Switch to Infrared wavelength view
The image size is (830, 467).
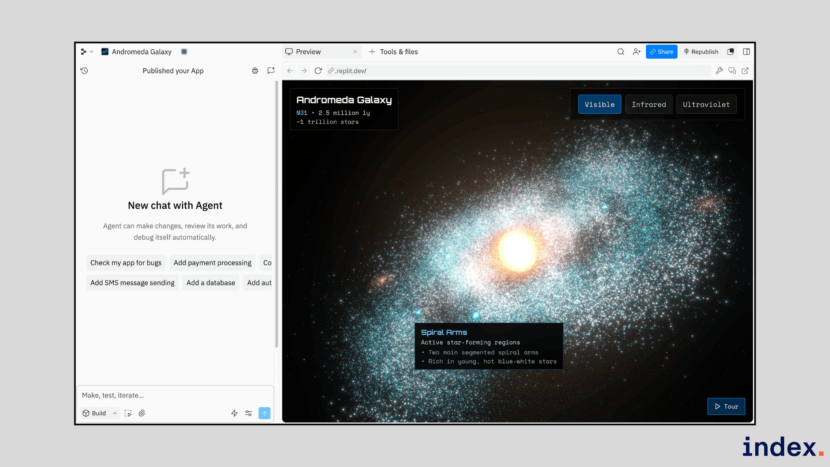(648, 104)
